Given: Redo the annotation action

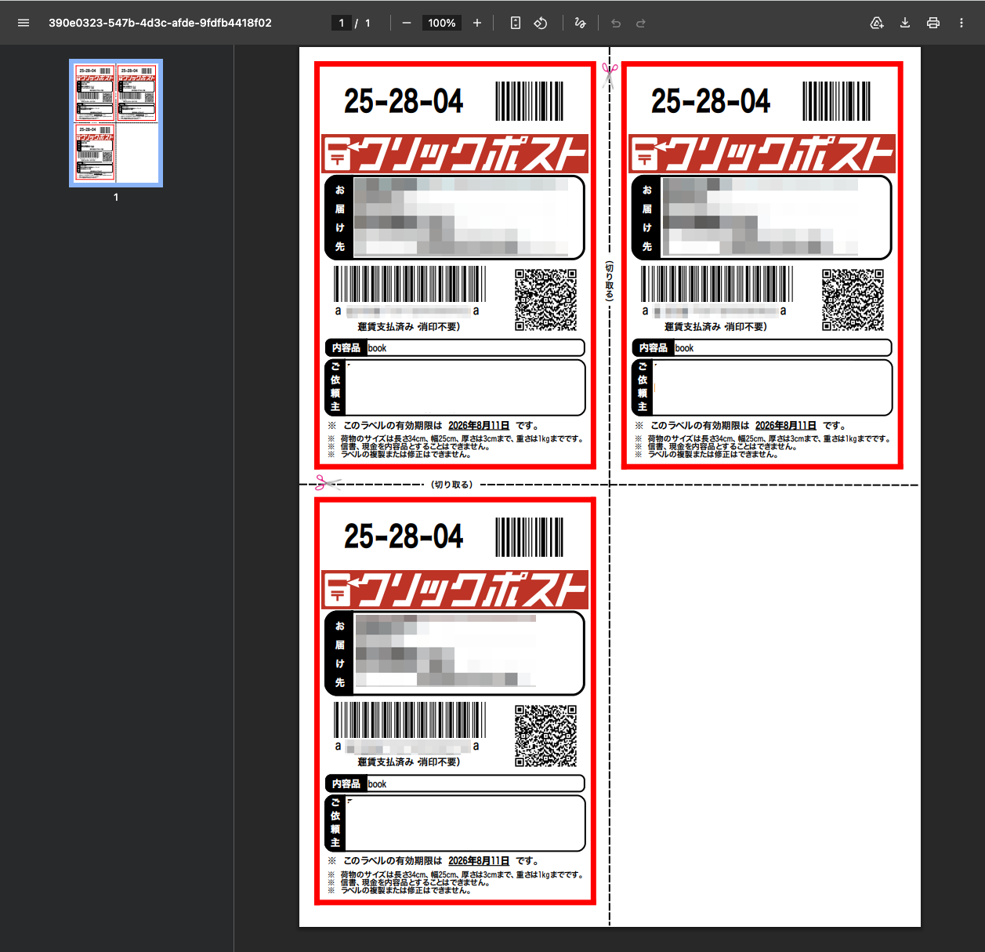Looking at the screenshot, I should tap(641, 23).
